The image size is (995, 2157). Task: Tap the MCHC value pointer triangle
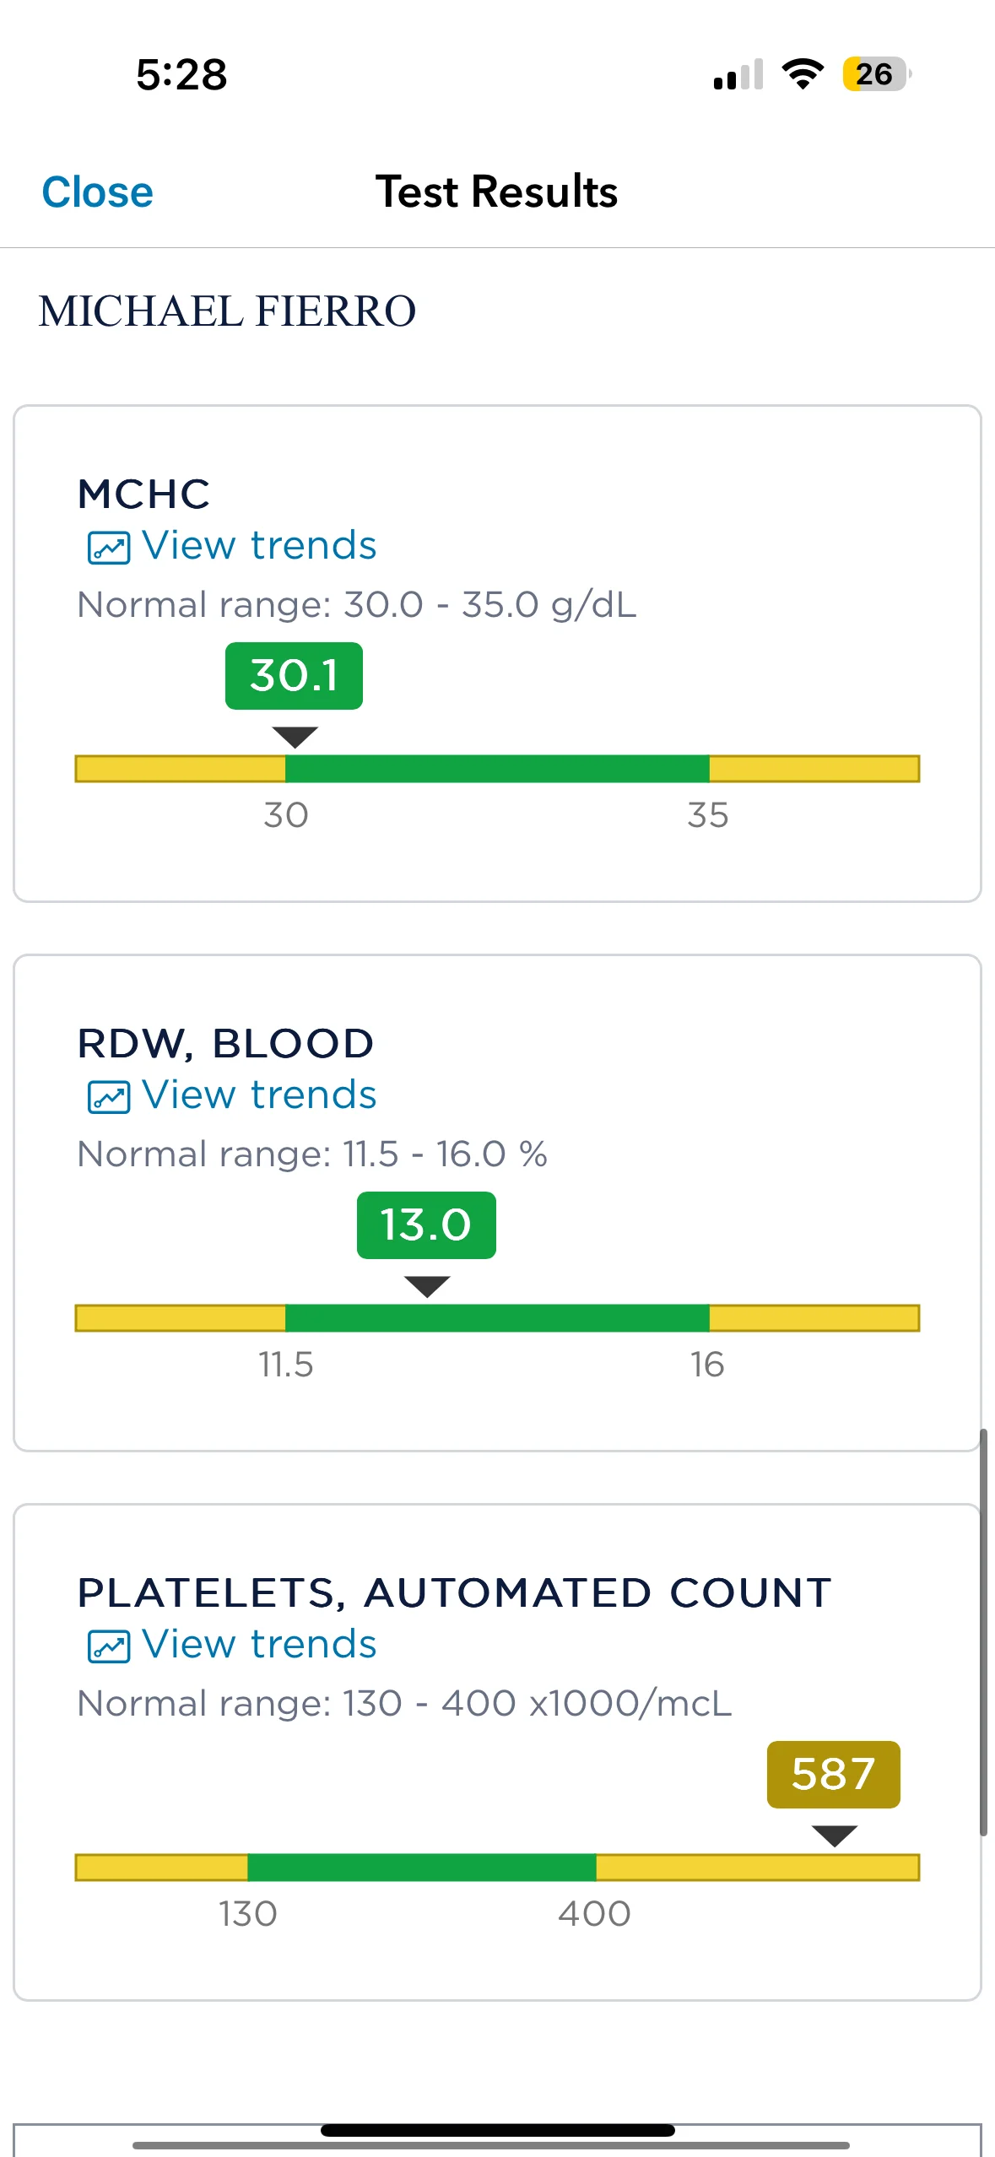click(295, 737)
